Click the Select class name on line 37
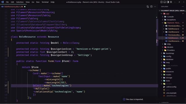 pyautogui.click(x=37, y=86)
